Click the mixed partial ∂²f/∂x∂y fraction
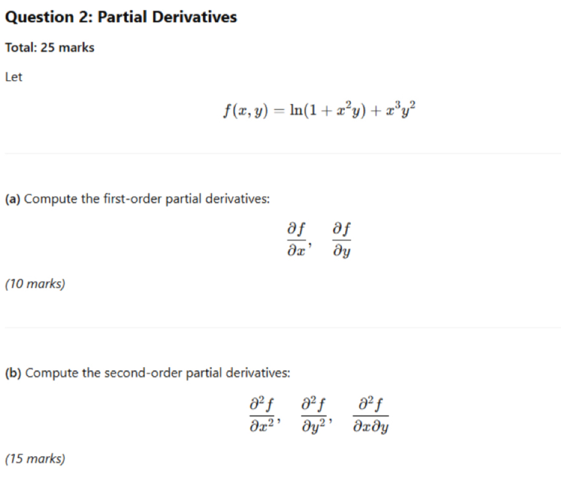 pos(371,415)
